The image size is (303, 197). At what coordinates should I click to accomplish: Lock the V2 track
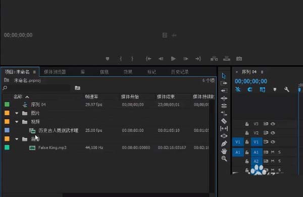pyautogui.click(x=247, y=133)
